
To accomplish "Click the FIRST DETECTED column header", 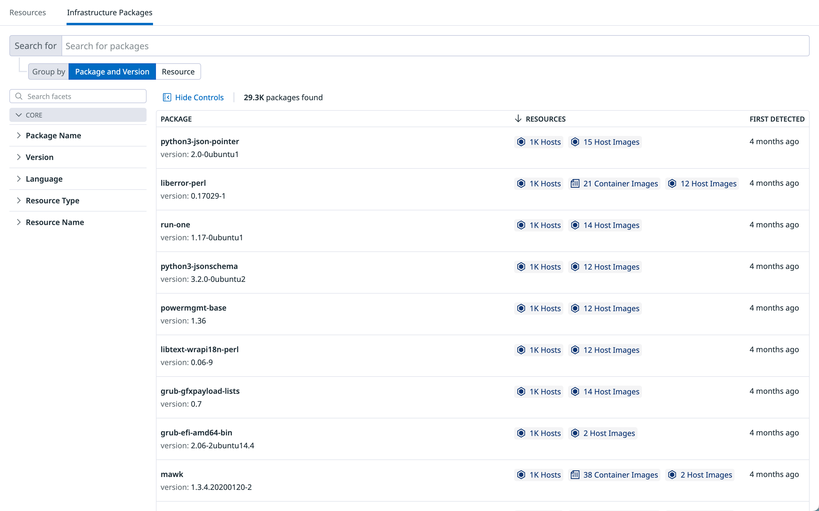I will (777, 119).
